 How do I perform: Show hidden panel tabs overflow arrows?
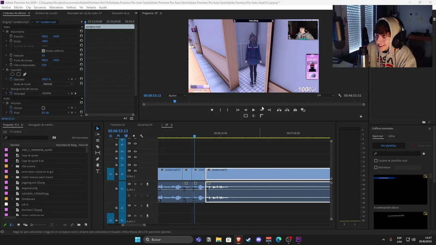(136, 13)
